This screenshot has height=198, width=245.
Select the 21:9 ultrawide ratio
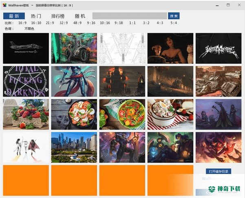[x=50, y=23]
